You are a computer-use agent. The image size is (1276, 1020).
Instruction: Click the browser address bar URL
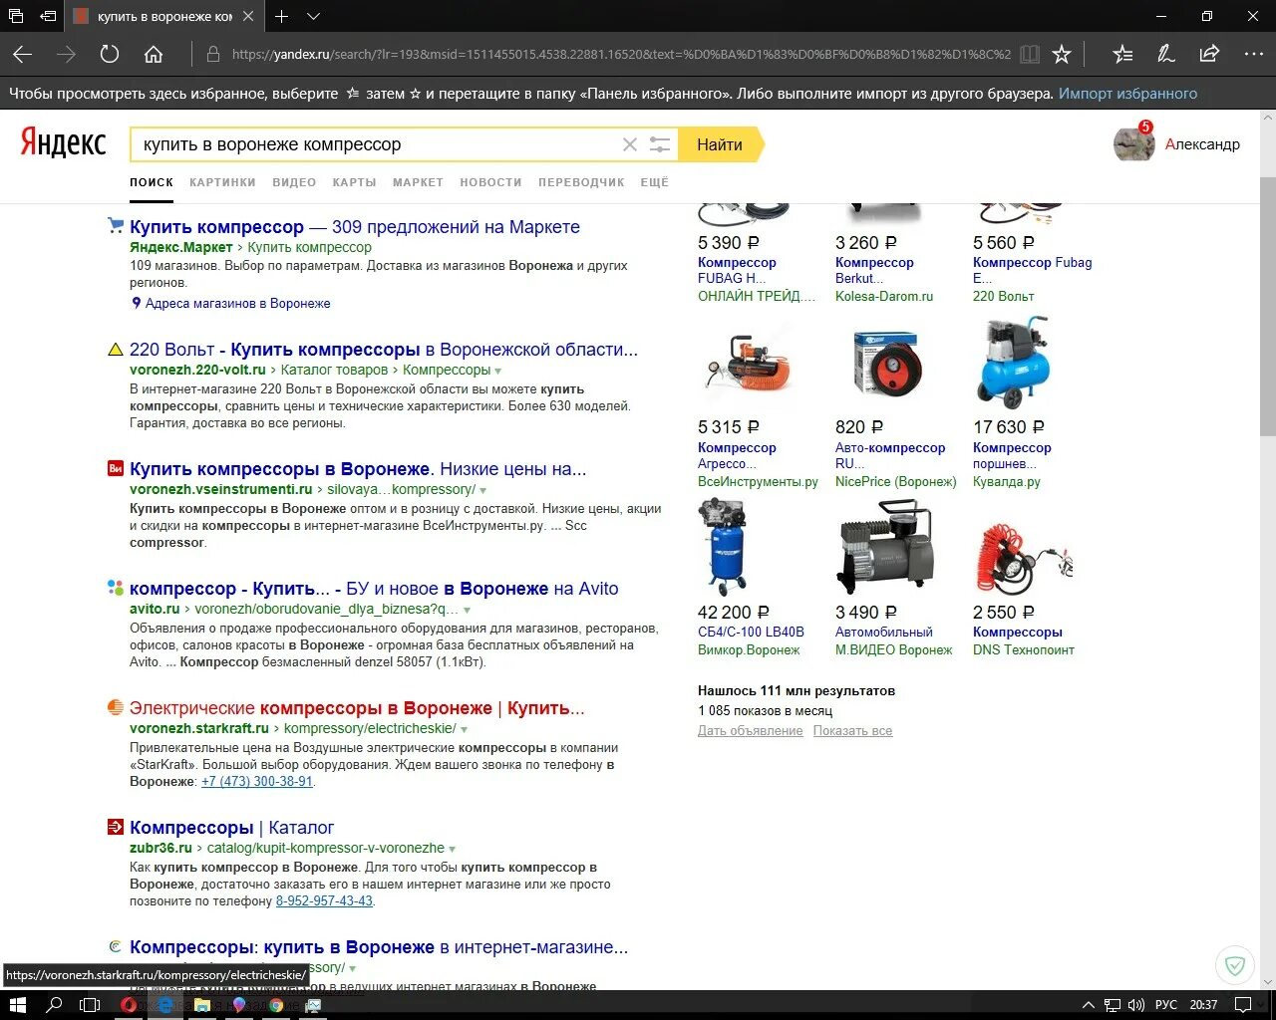coord(621,54)
